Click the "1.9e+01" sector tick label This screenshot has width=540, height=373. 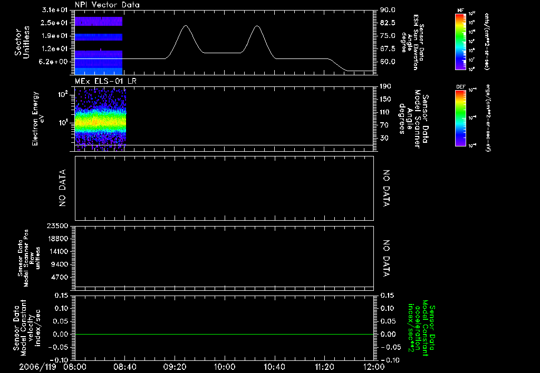(54, 36)
